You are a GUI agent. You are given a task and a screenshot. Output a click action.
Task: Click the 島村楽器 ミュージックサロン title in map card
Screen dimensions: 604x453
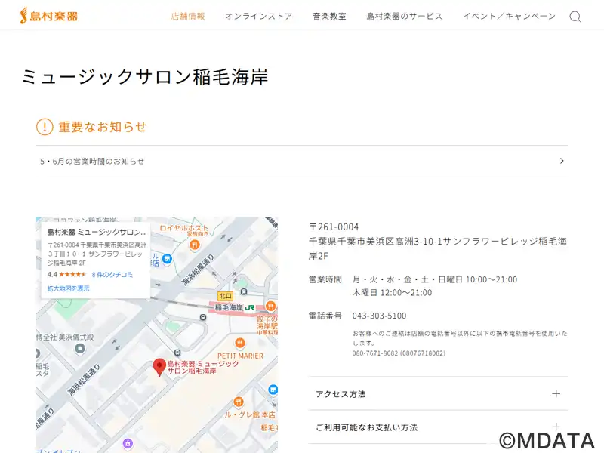click(x=97, y=232)
